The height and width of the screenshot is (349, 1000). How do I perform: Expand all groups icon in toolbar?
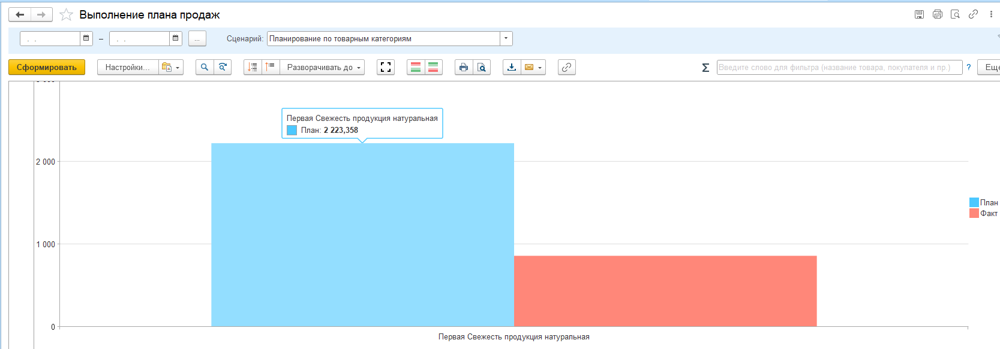271,67
